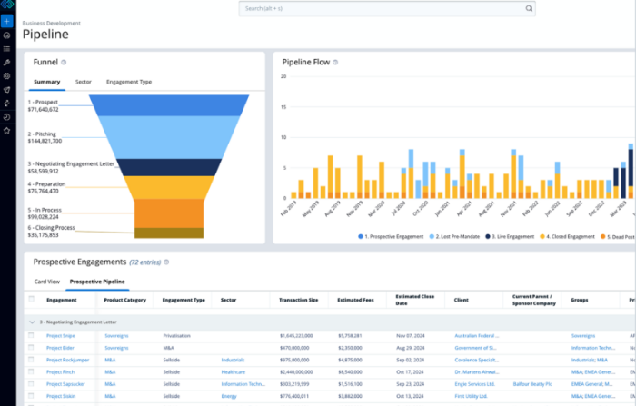The width and height of the screenshot is (636, 406).
Task: Open the paper plane icon in sidebar
Action: pos(6,90)
